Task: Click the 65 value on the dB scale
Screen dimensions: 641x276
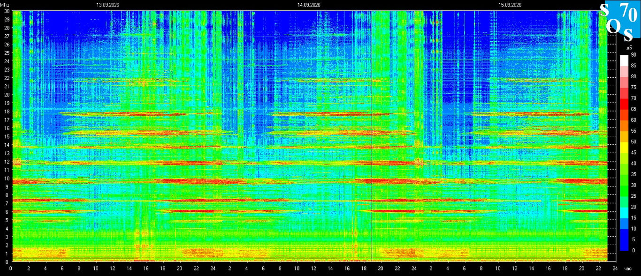Action: [x=633, y=109]
